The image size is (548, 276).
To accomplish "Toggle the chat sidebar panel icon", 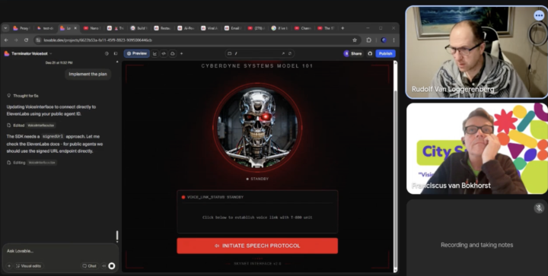I will 116,54.
